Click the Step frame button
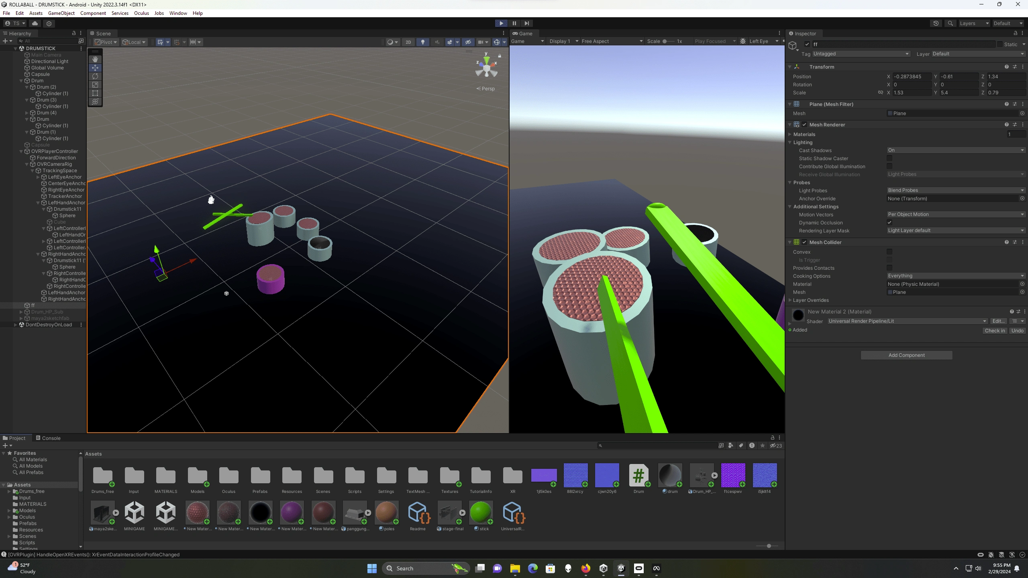This screenshot has width=1028, height=578. click(x=527, y=23)
